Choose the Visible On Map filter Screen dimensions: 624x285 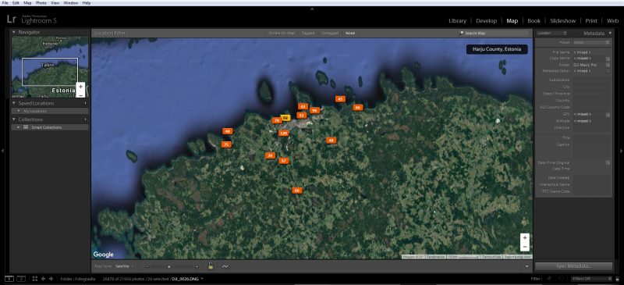pyautogui.click(x=282, y=34)
